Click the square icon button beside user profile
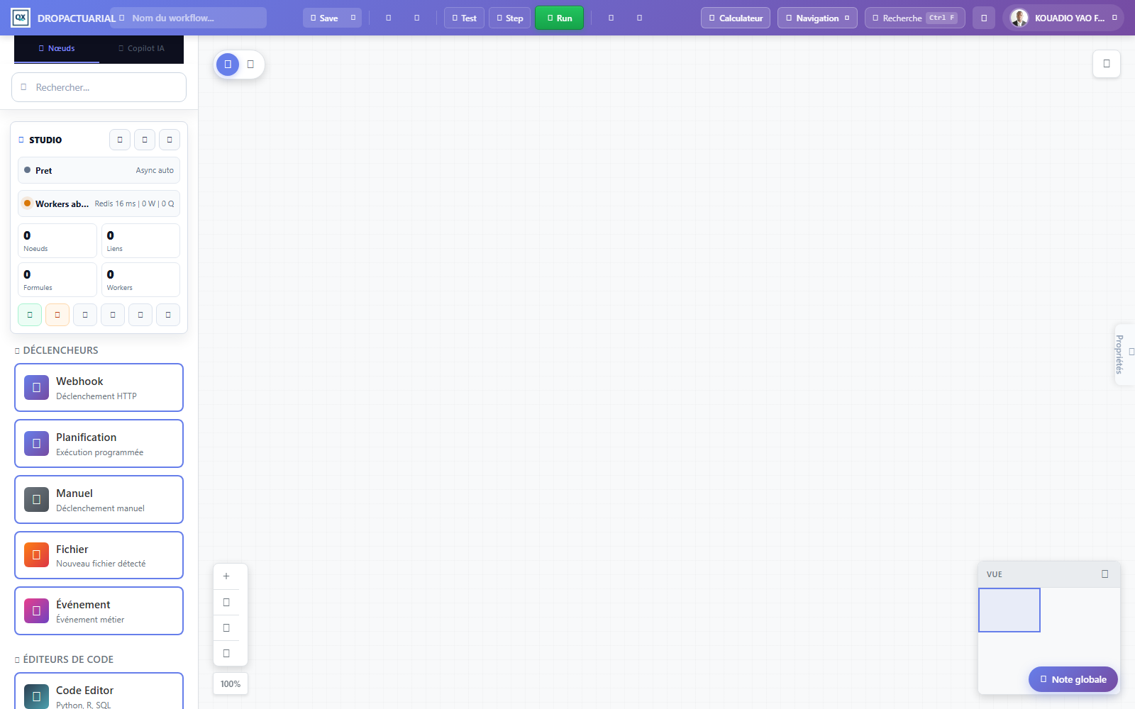The image size is (1135, 709). (x=984, y=18)
